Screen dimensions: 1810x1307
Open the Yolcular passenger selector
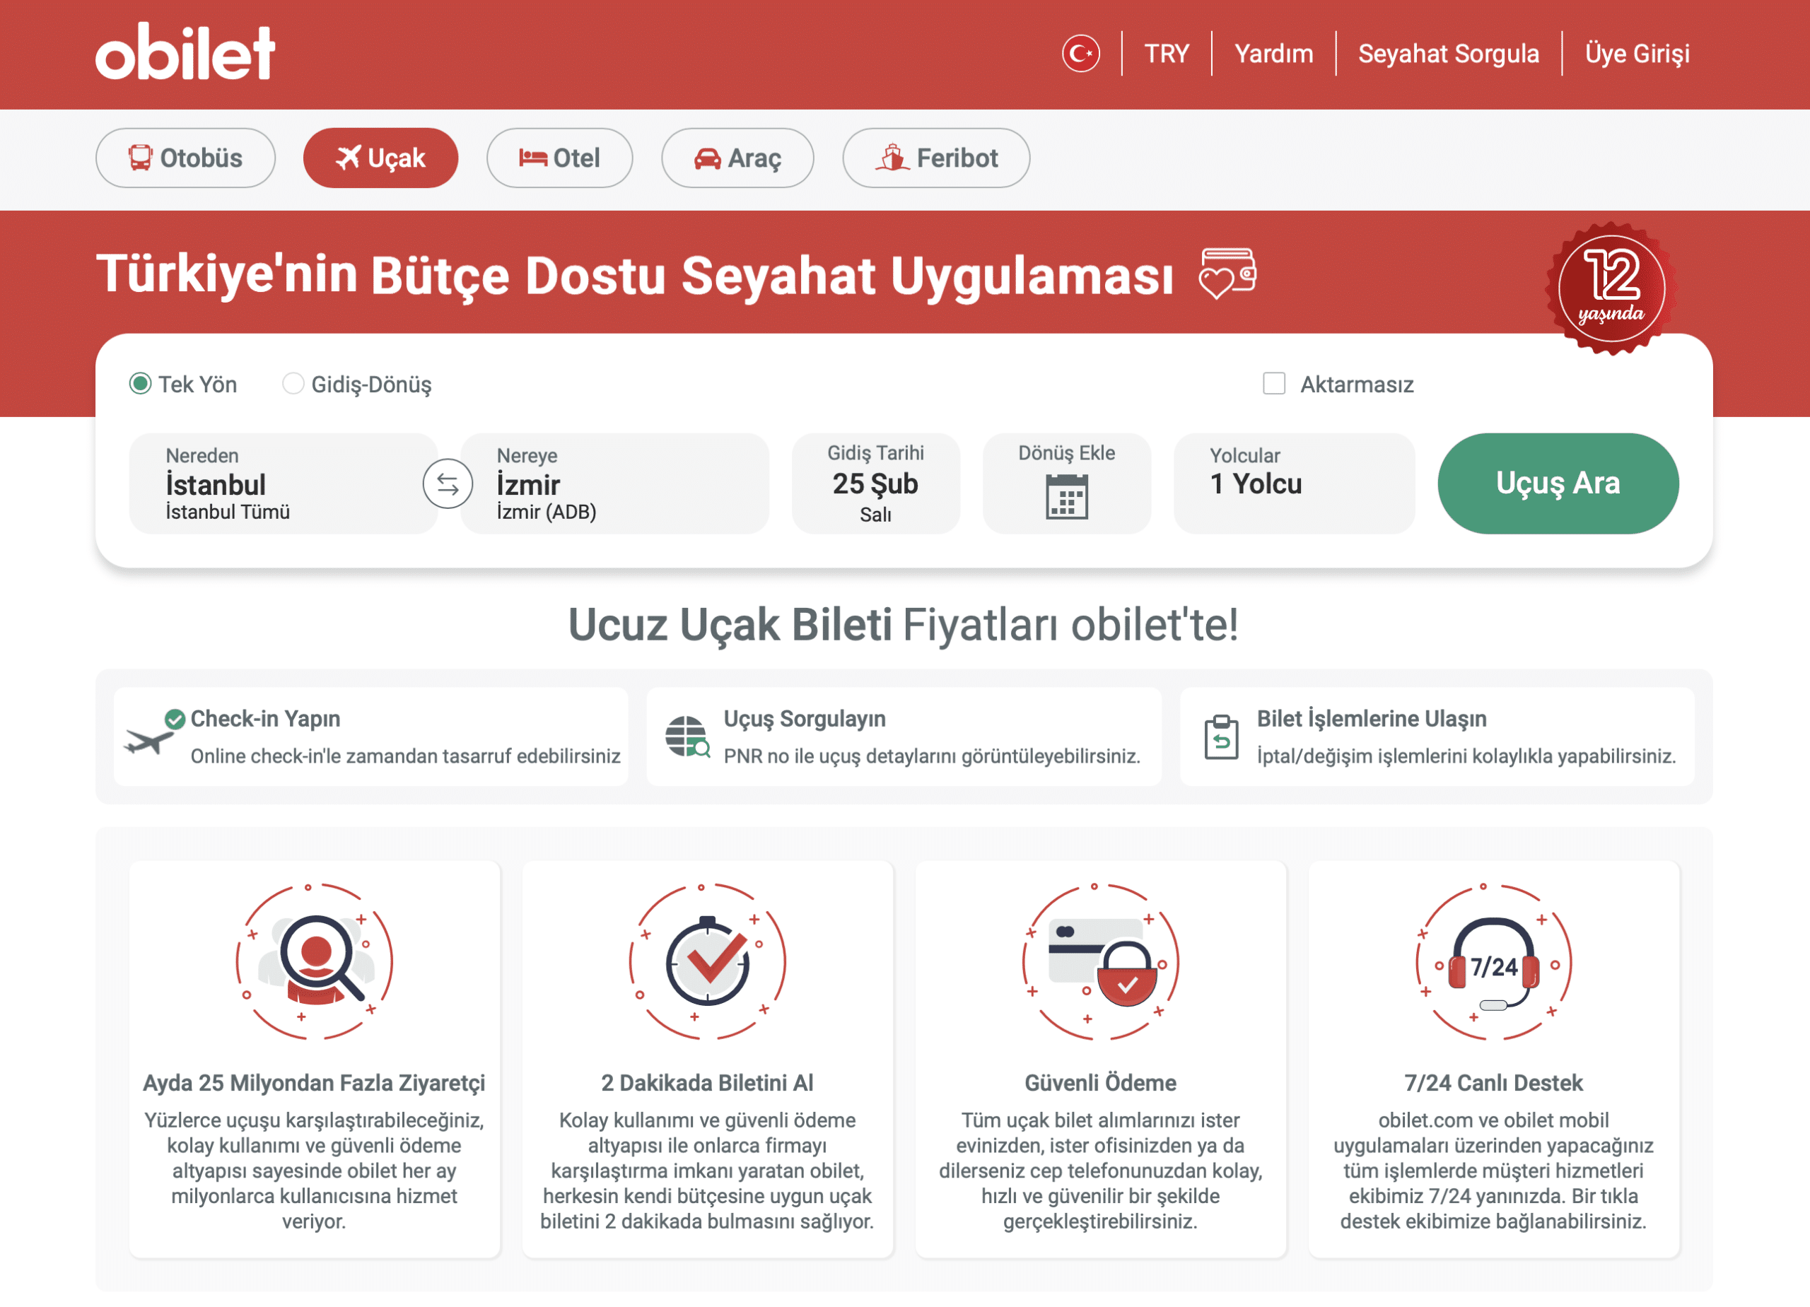coord(1293,483)
